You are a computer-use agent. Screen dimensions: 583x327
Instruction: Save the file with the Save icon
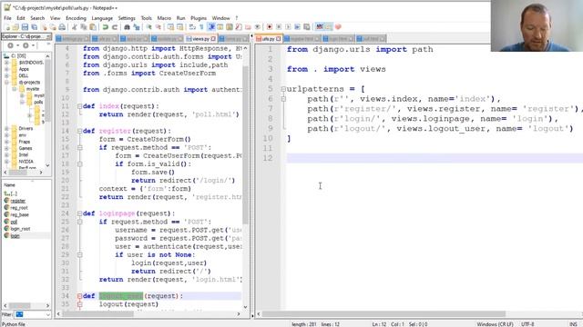tap(25, 27)
